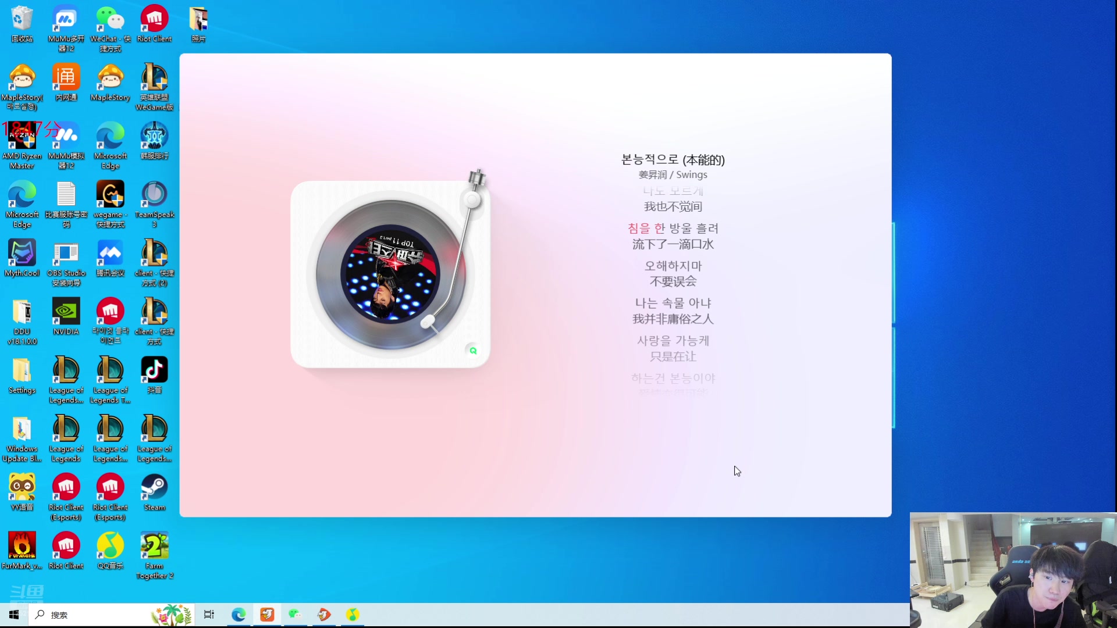The image size is (1117, 628).
Task: Open Task View from the taskbar
Action: click(209, 615)
